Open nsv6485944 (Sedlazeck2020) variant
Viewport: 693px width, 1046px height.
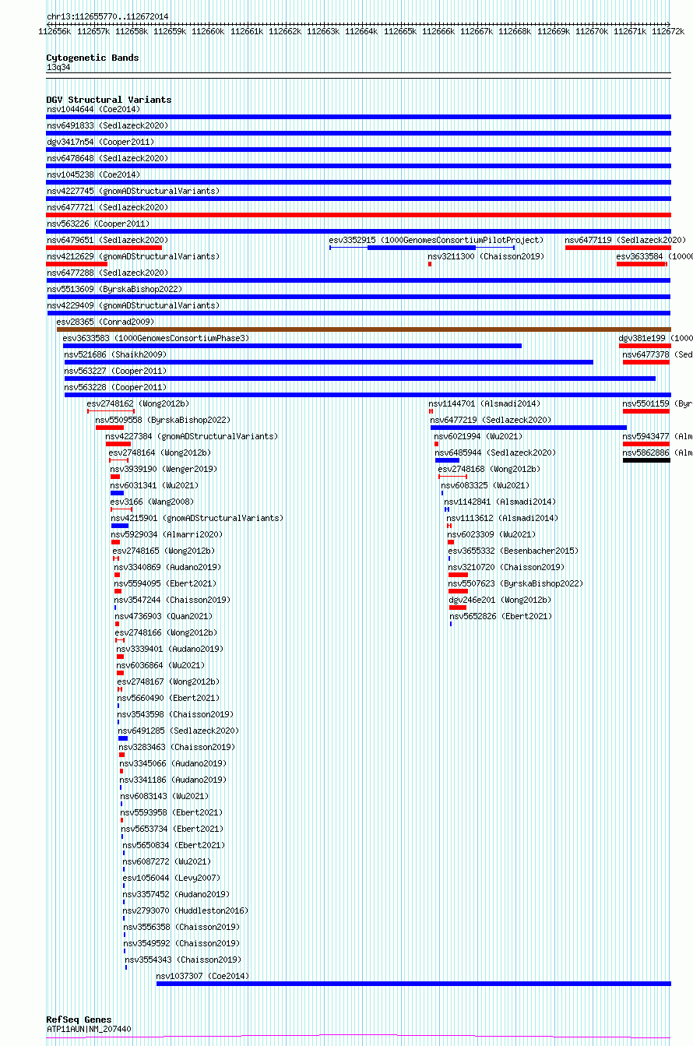[495, 453]
